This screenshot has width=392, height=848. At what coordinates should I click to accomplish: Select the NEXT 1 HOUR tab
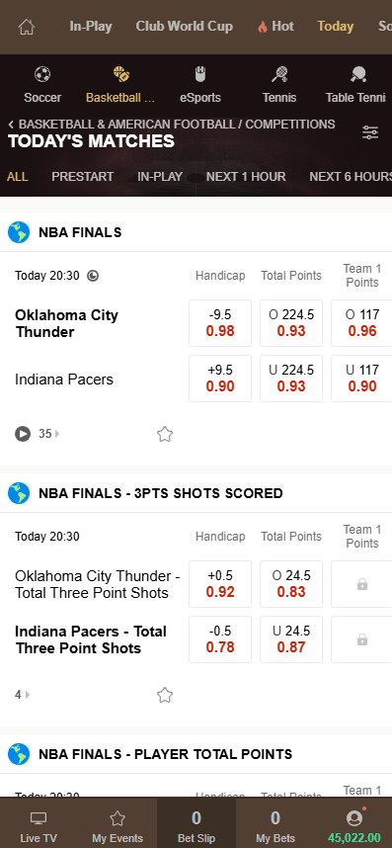click(246, 177)
